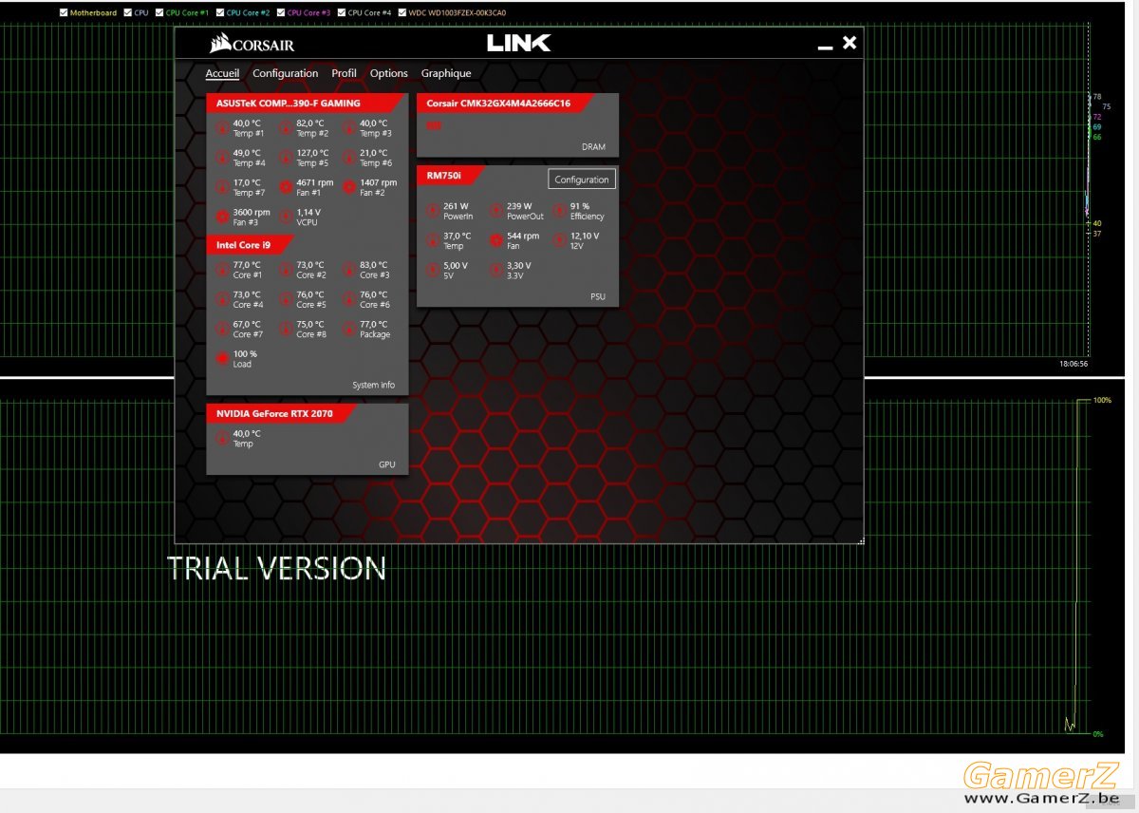Toggle the CPU Core #1 checkbox

coord(159,13)
